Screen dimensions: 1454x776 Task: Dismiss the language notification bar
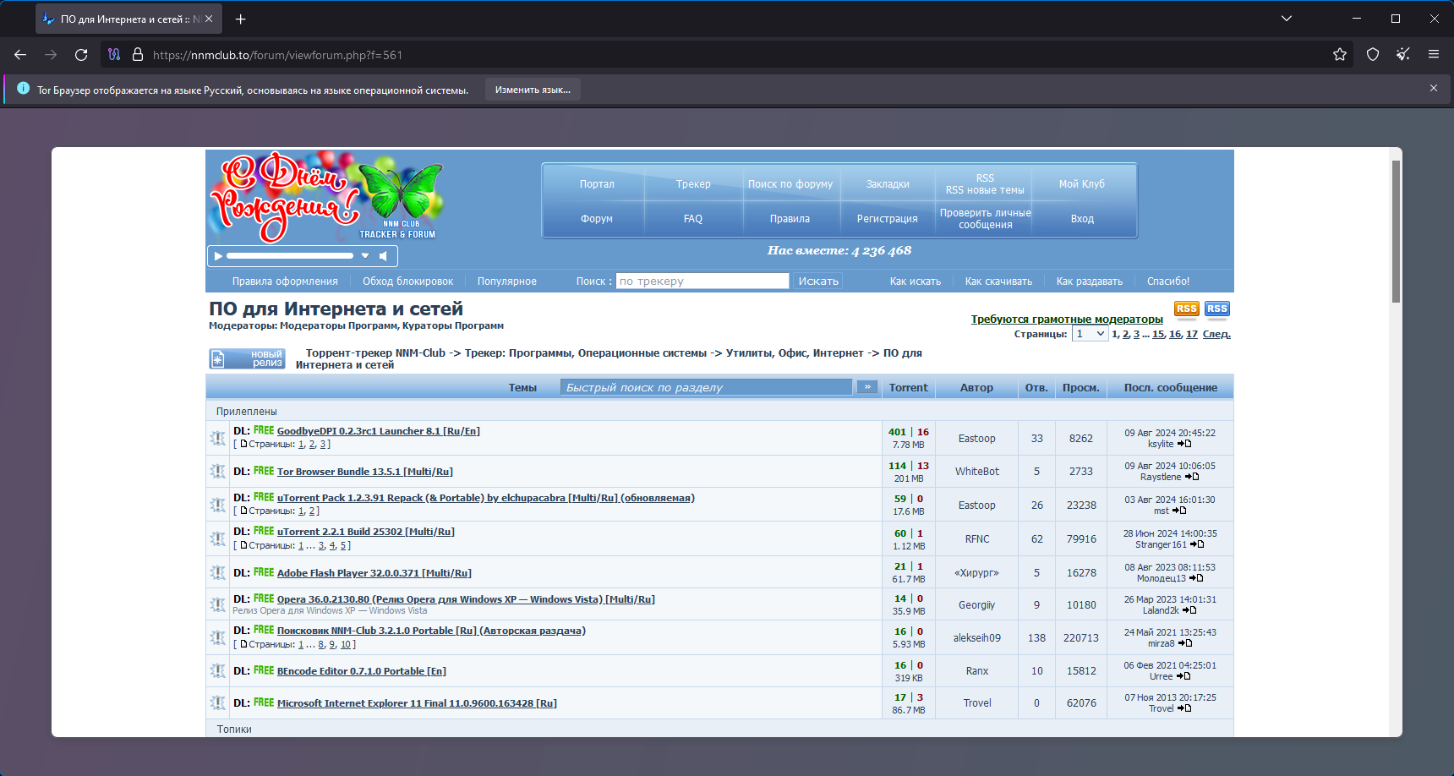(x=1434, y=88)
